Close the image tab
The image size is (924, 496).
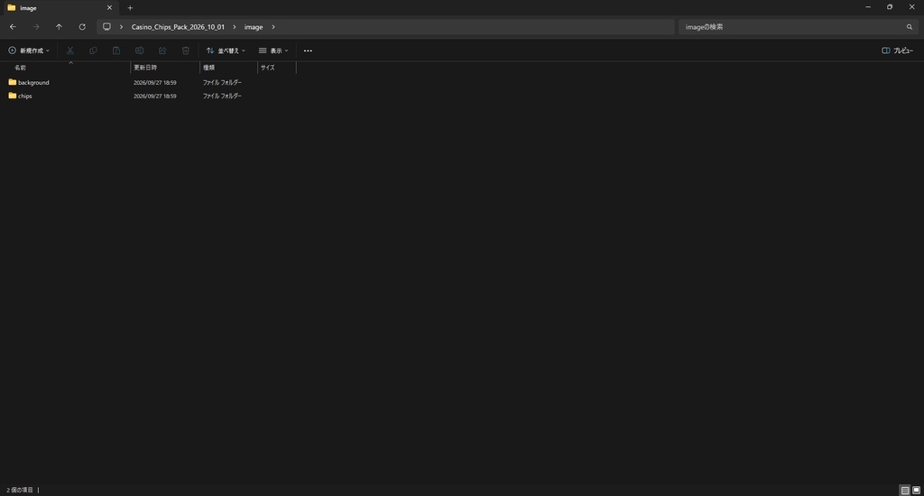(x=109, y=8)
